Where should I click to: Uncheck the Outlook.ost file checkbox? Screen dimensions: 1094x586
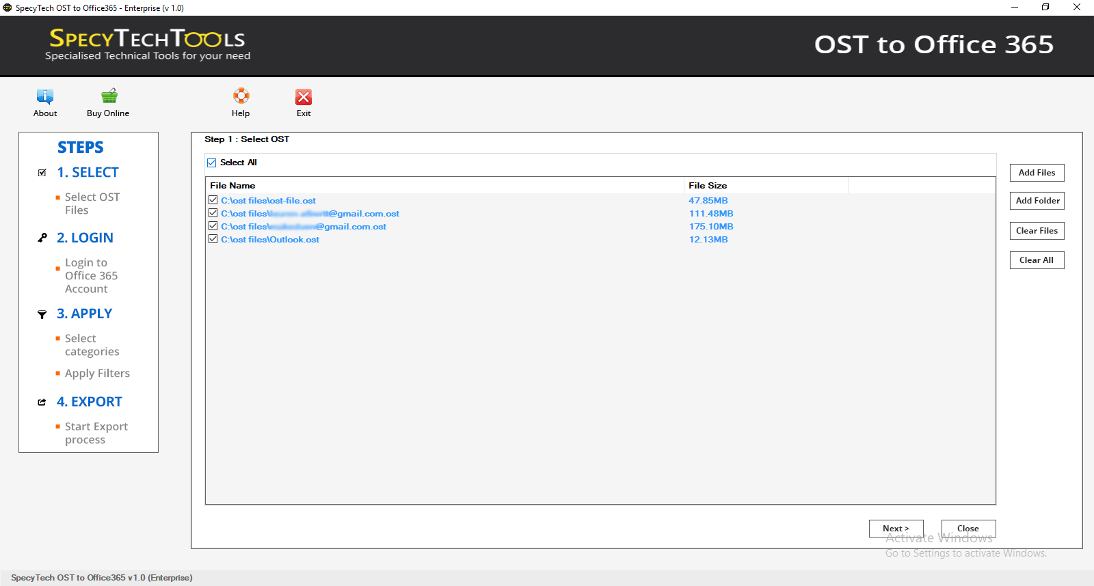tap(213, 239)
